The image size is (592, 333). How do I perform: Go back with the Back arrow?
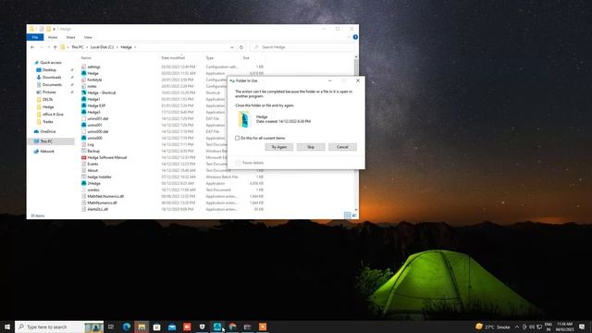32,47
